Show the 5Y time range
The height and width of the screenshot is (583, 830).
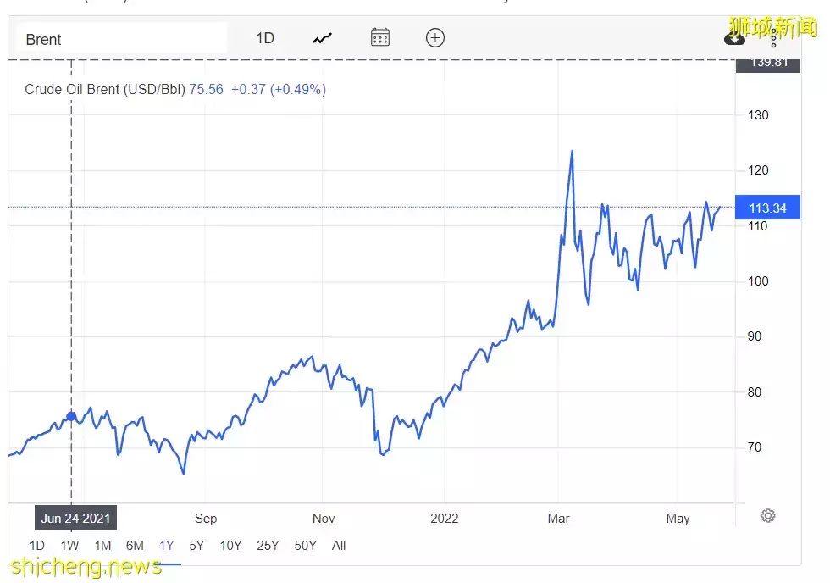point(196,546)
